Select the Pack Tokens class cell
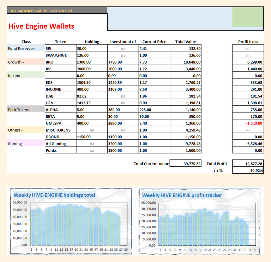 coord(26,110)
